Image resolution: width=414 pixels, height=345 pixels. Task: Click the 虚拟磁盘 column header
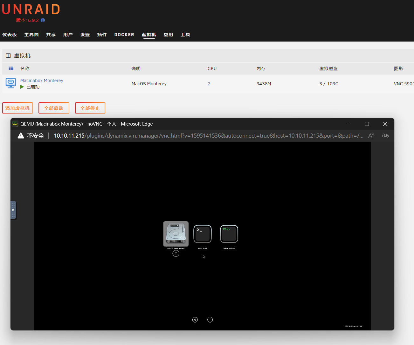click(x=328, y=68)
